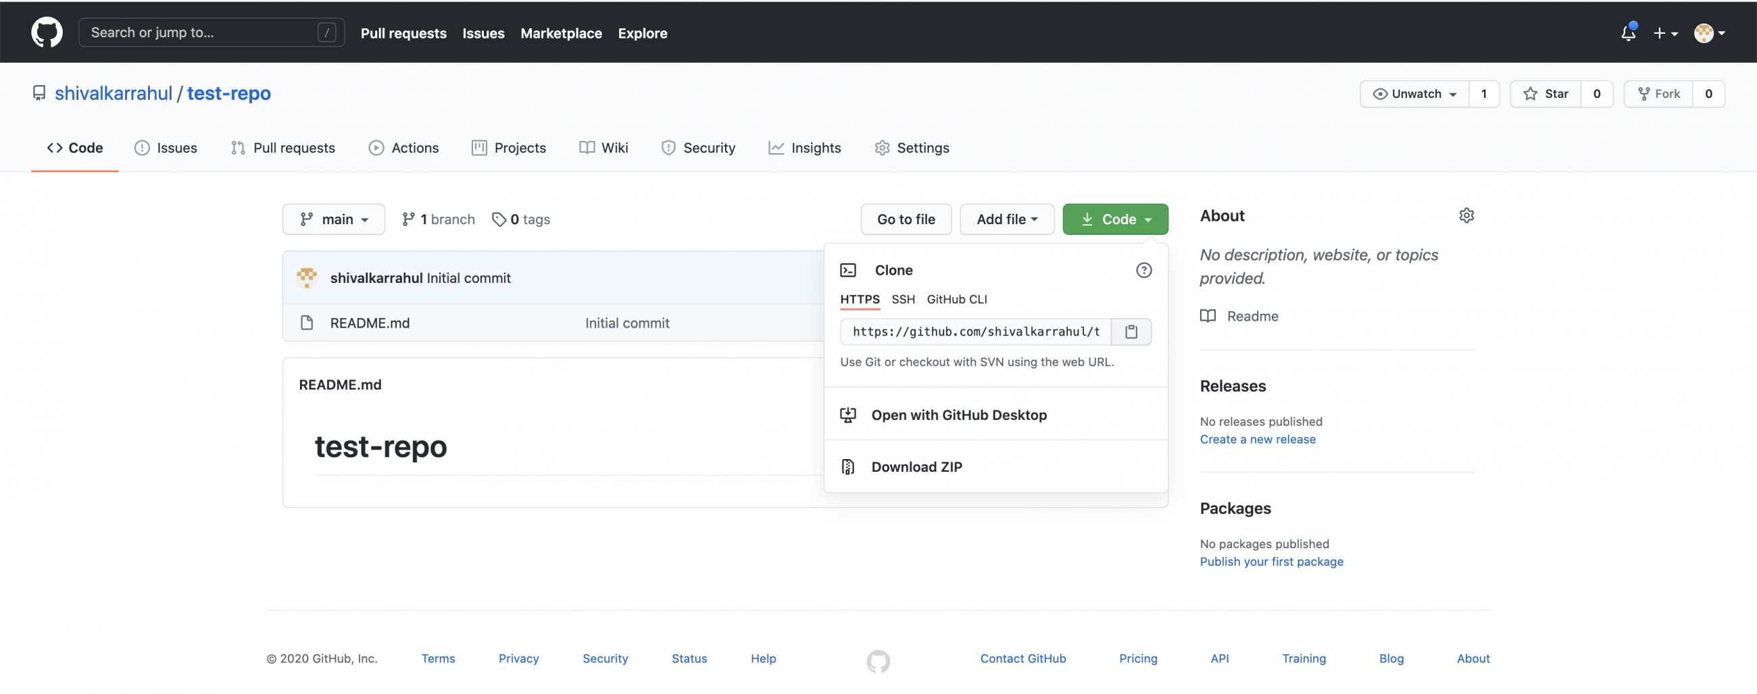
Task: Open the Wiki tab
Action: click(x=603, y=148)
